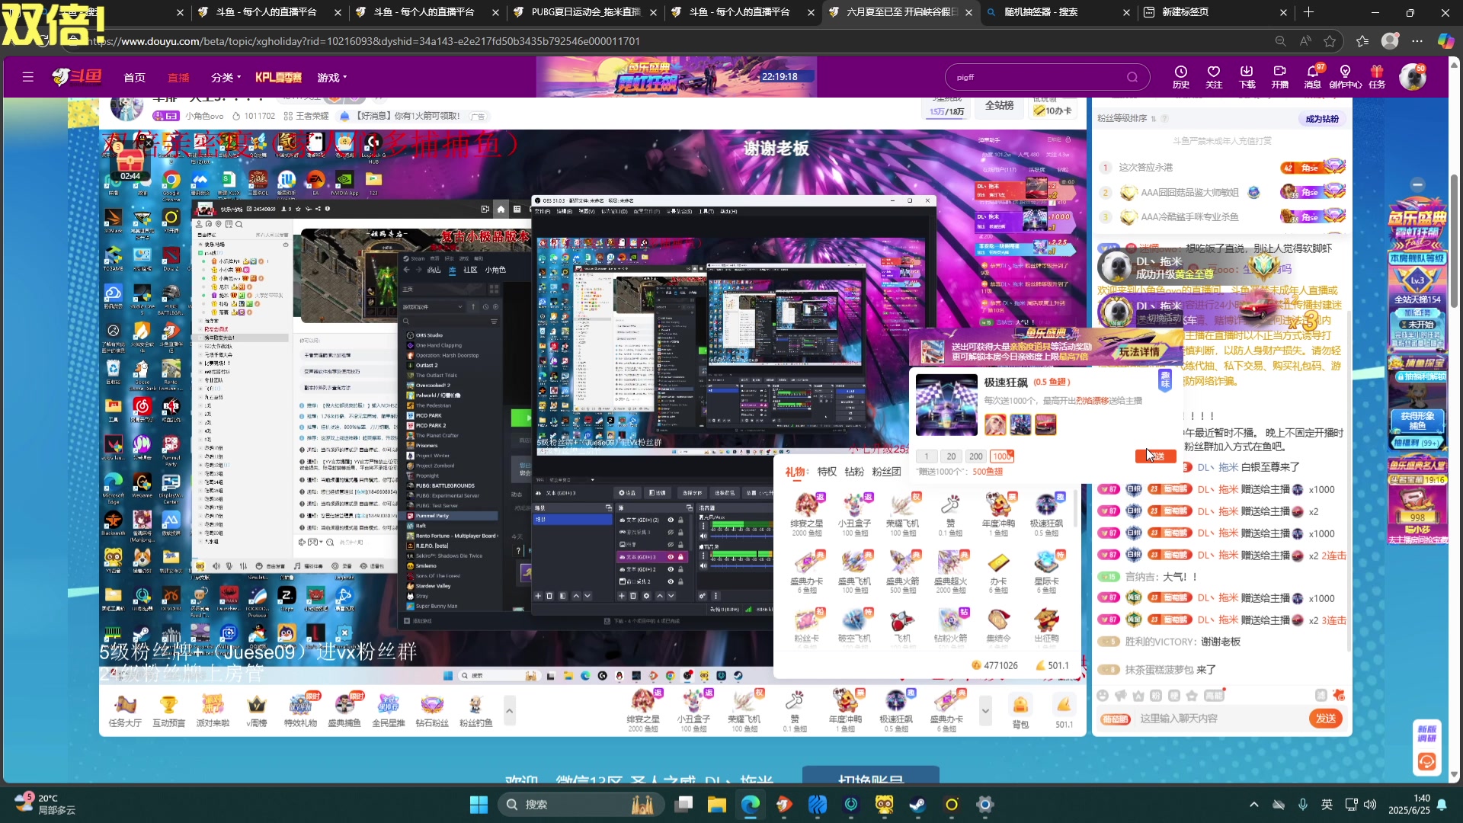Image resolution: width=1463 pixels, height=823 pixels.
Task: Open the 背包 backpack icon
Action: [x=1020, y=711]
